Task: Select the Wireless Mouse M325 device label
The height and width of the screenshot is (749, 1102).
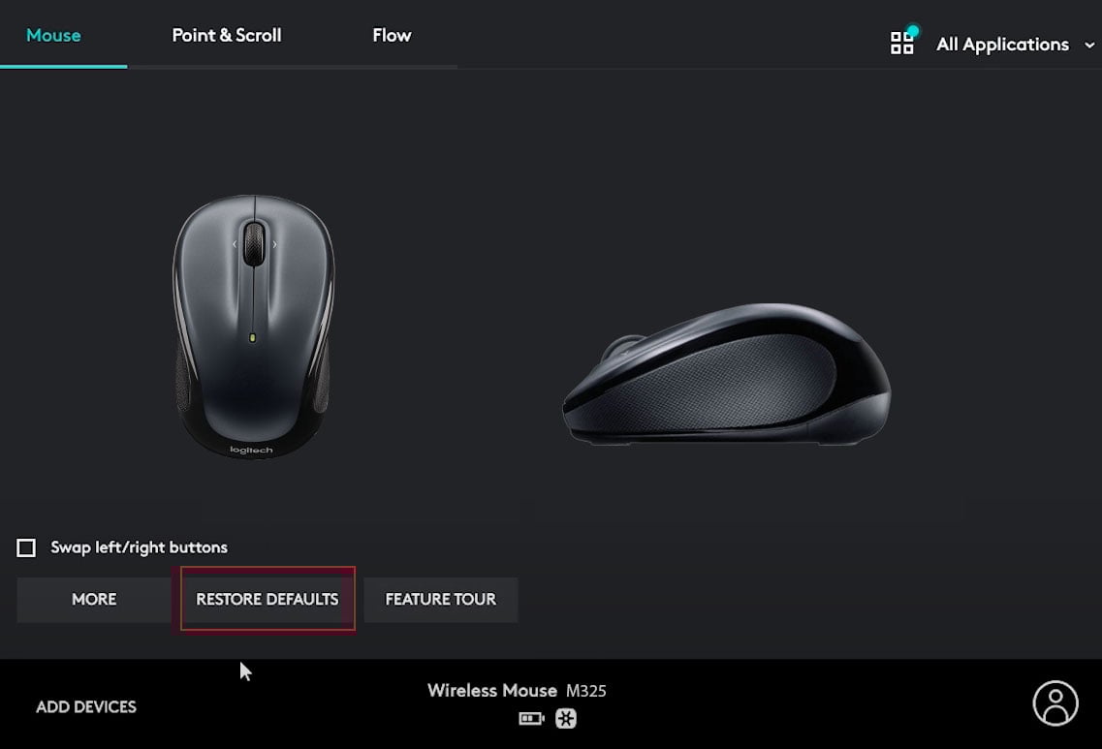Action: coord(517,691)
